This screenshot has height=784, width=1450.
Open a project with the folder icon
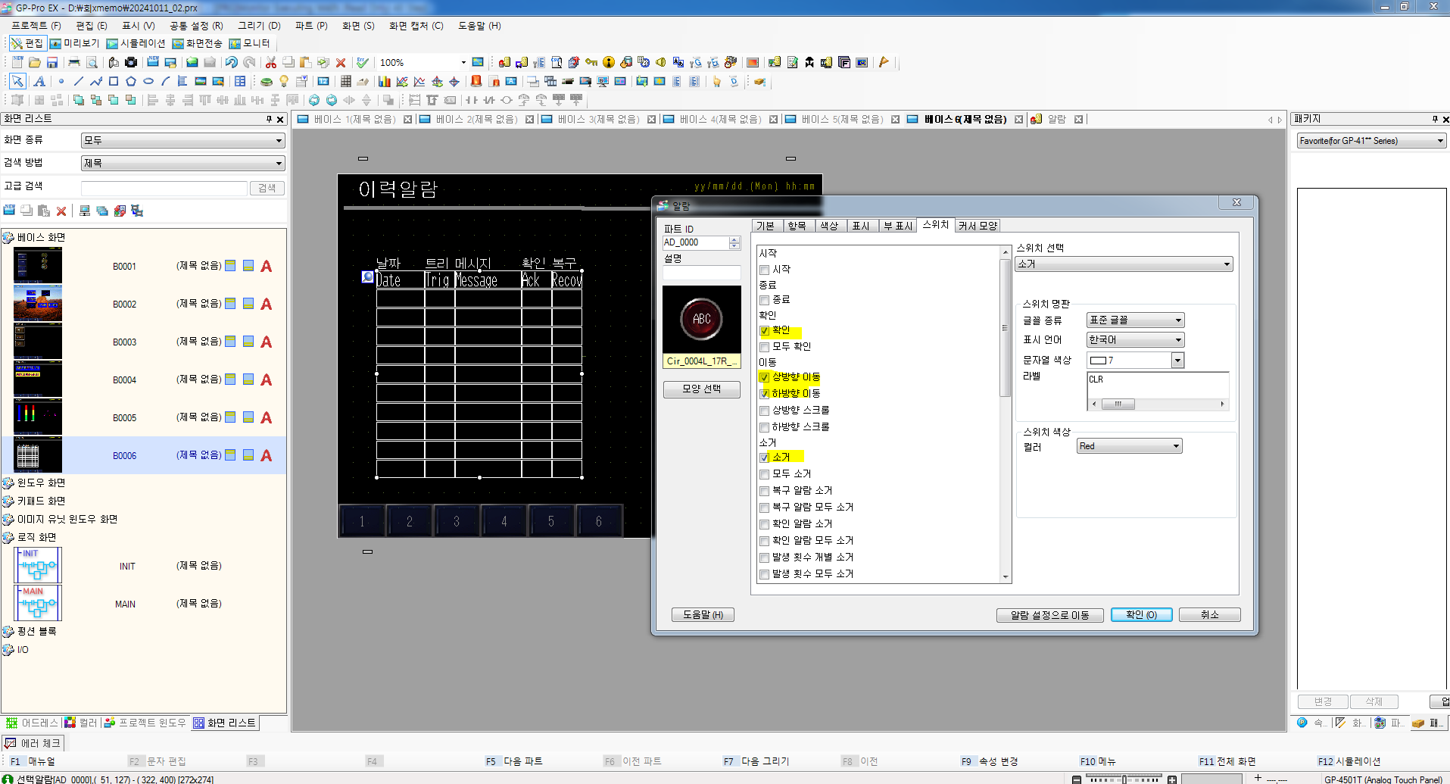[x=35, y=62]
